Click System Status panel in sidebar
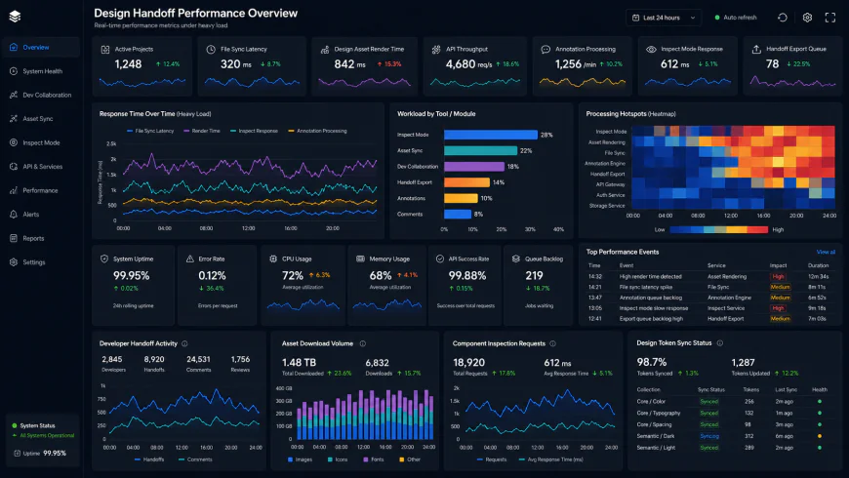The height and width of the screenshot is (478, 849). (42, 440)
